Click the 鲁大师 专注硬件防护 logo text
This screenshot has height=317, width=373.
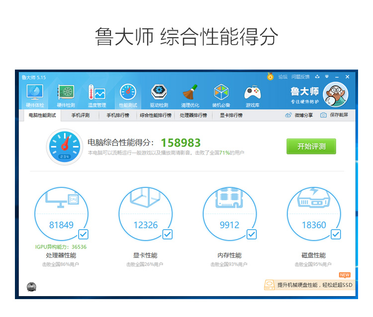point(305,95)
